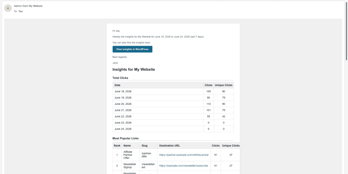Click the 105 clicks value for June 18
Image resolution: width=348 pixels, height=174 pixels.
208,91
